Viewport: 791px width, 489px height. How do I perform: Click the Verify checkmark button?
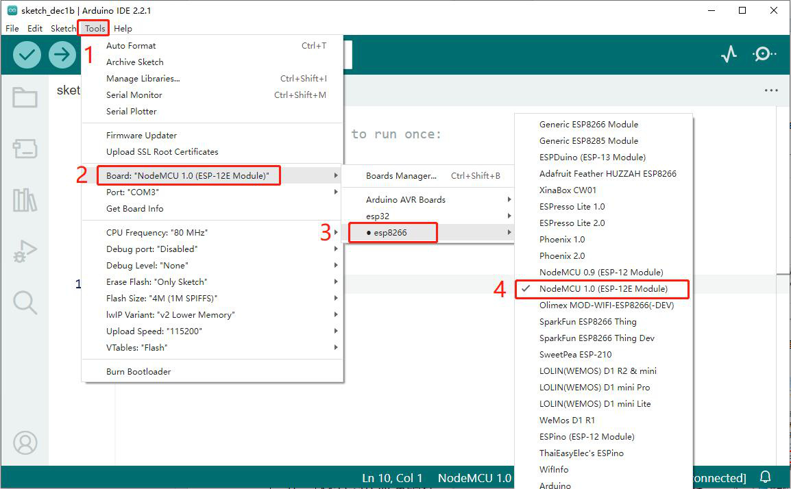(x=27, y=54)
